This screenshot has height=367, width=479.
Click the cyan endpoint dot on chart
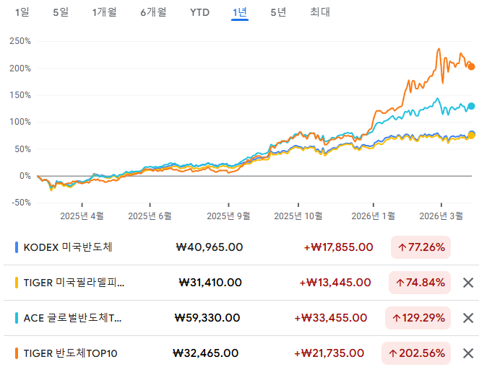tap(471, 106)
